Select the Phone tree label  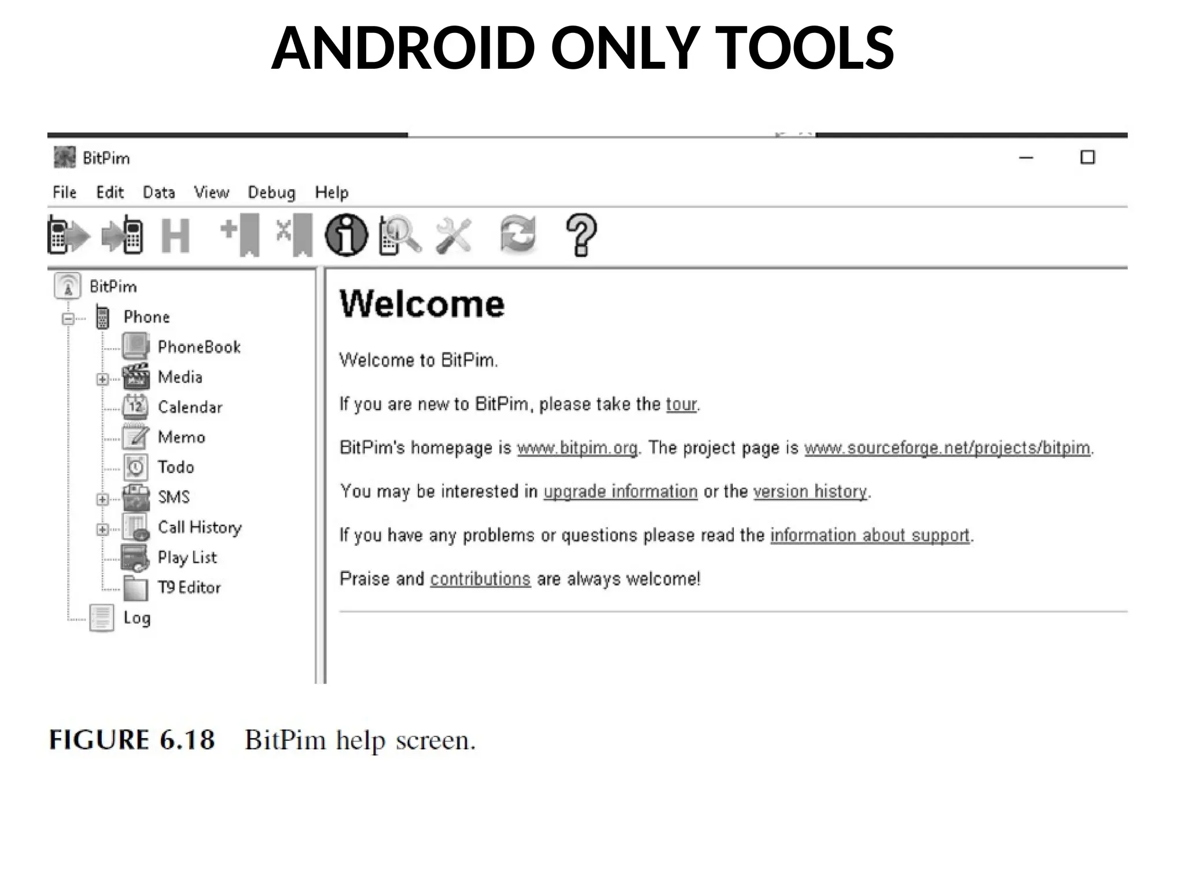pyautogui.click(x=146, y=317)
